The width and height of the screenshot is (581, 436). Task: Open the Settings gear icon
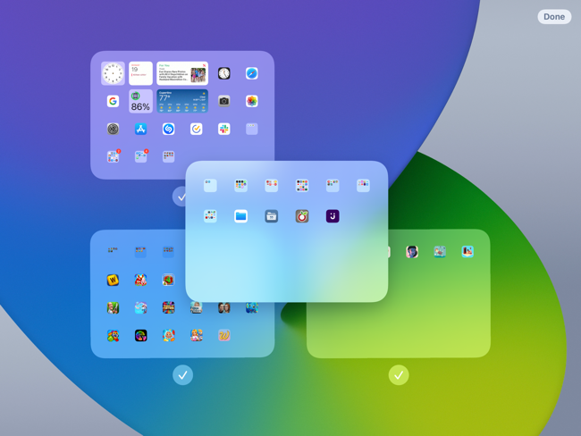(x=113, y=129)
